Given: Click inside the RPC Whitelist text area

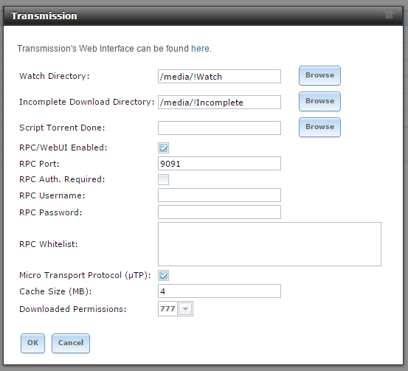Looking at the screenshot, I should coord(269,244).
